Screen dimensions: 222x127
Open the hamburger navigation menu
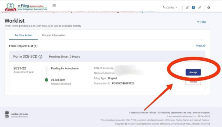point(54,5)
